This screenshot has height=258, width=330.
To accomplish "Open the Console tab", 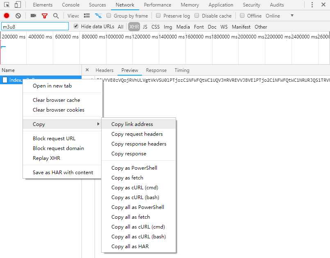I will point(71,5).
